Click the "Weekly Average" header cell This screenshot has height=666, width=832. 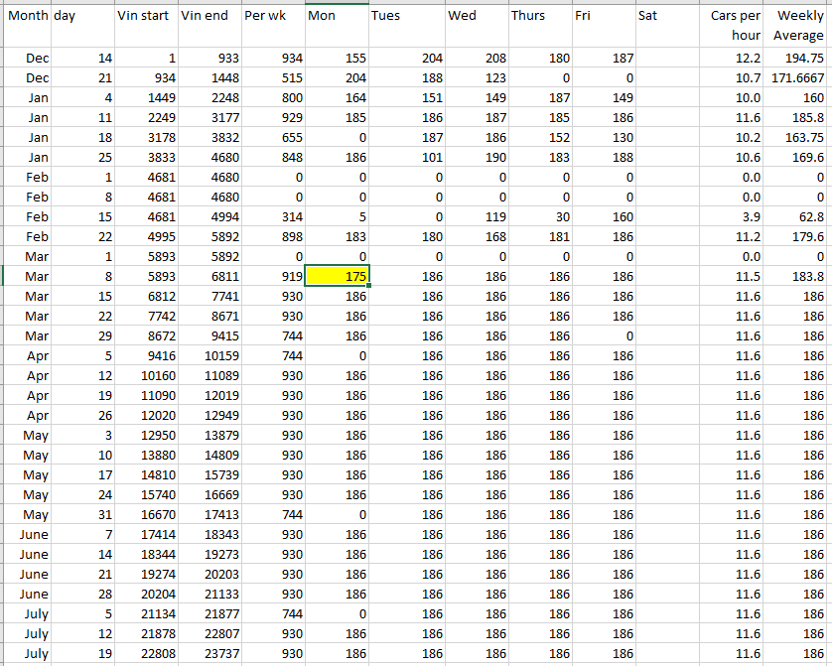click(798, 26)
